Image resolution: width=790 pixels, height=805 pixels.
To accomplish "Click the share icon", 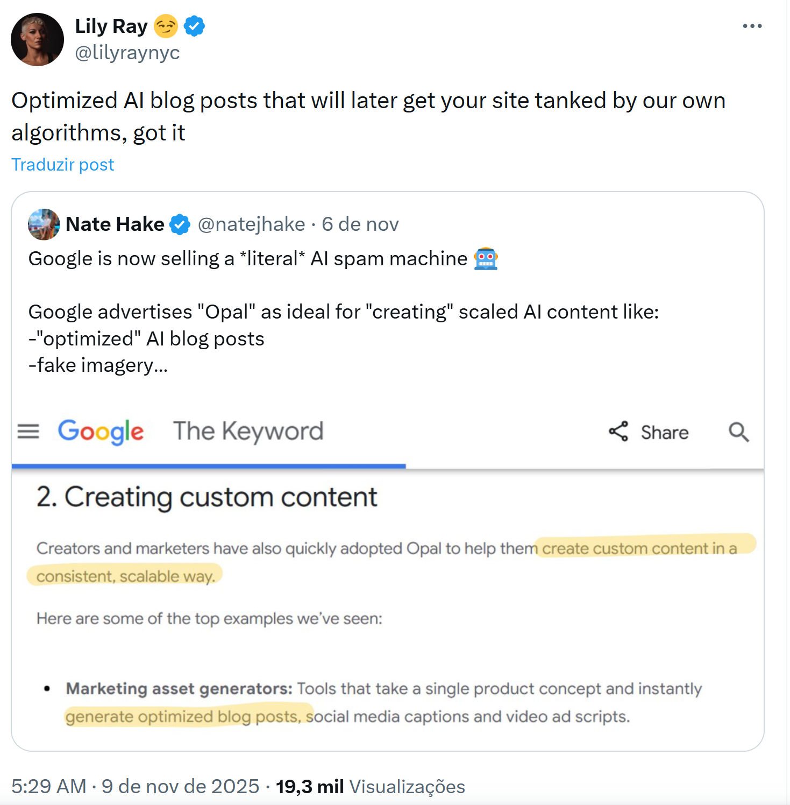I will click(618, 432).
